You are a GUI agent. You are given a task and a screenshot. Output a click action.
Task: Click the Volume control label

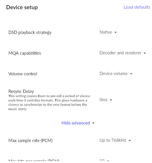(23, 74)
